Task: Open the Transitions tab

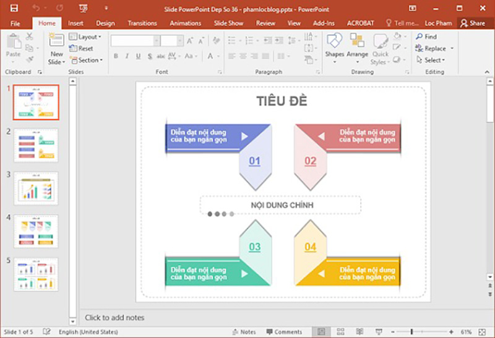Action: point(142,23)
